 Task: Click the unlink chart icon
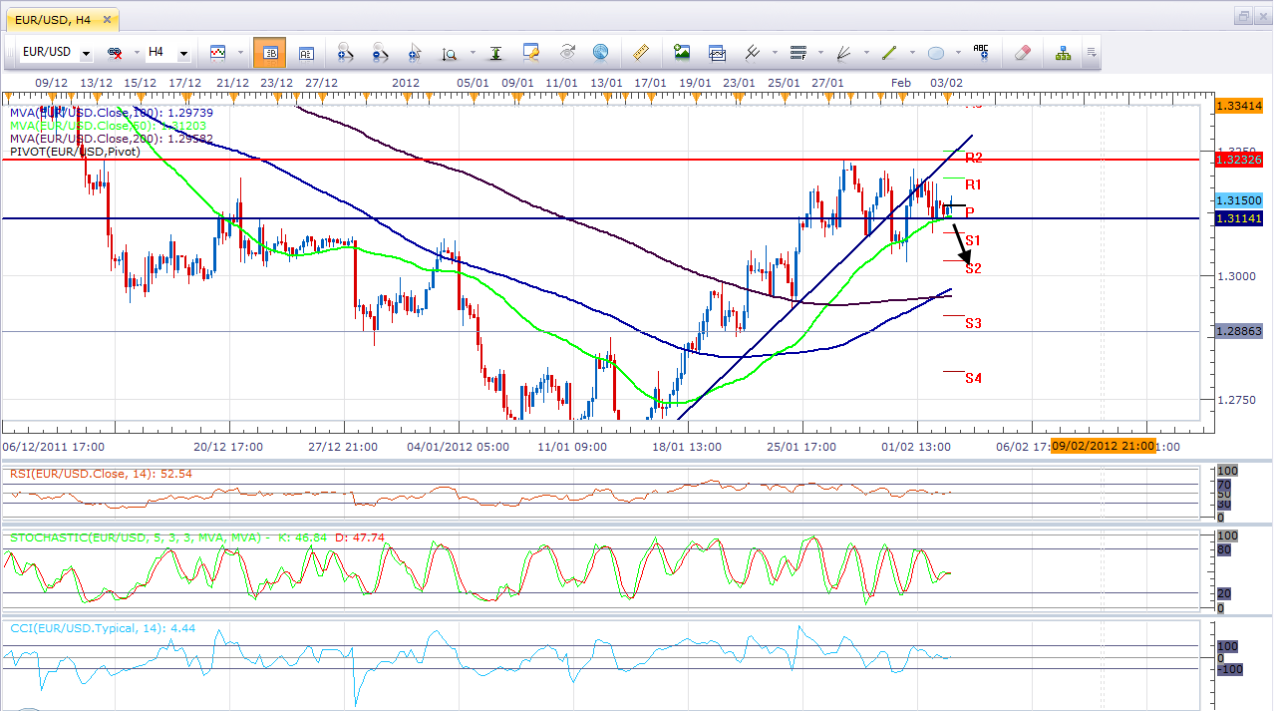[115, 52]
